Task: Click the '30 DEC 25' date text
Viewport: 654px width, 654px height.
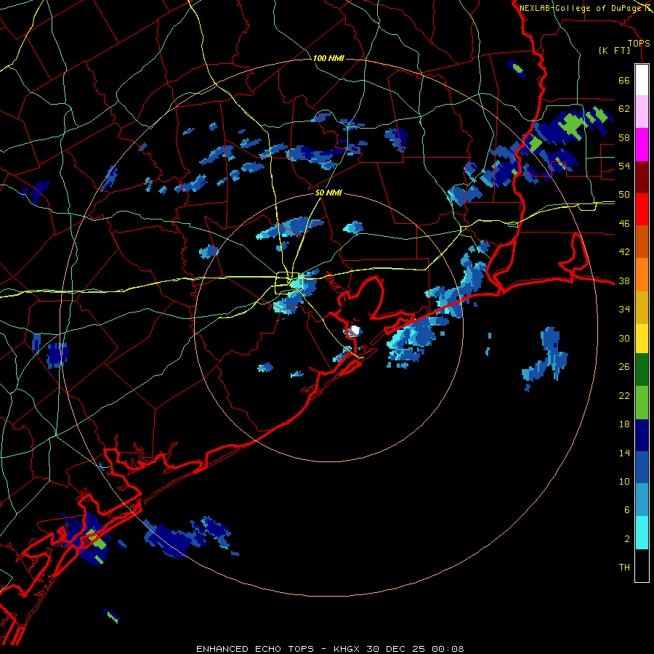Action: (395, 649)
